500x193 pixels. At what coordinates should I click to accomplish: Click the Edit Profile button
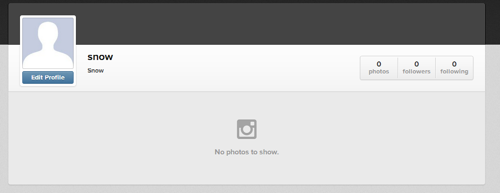(x=48, y=77)
